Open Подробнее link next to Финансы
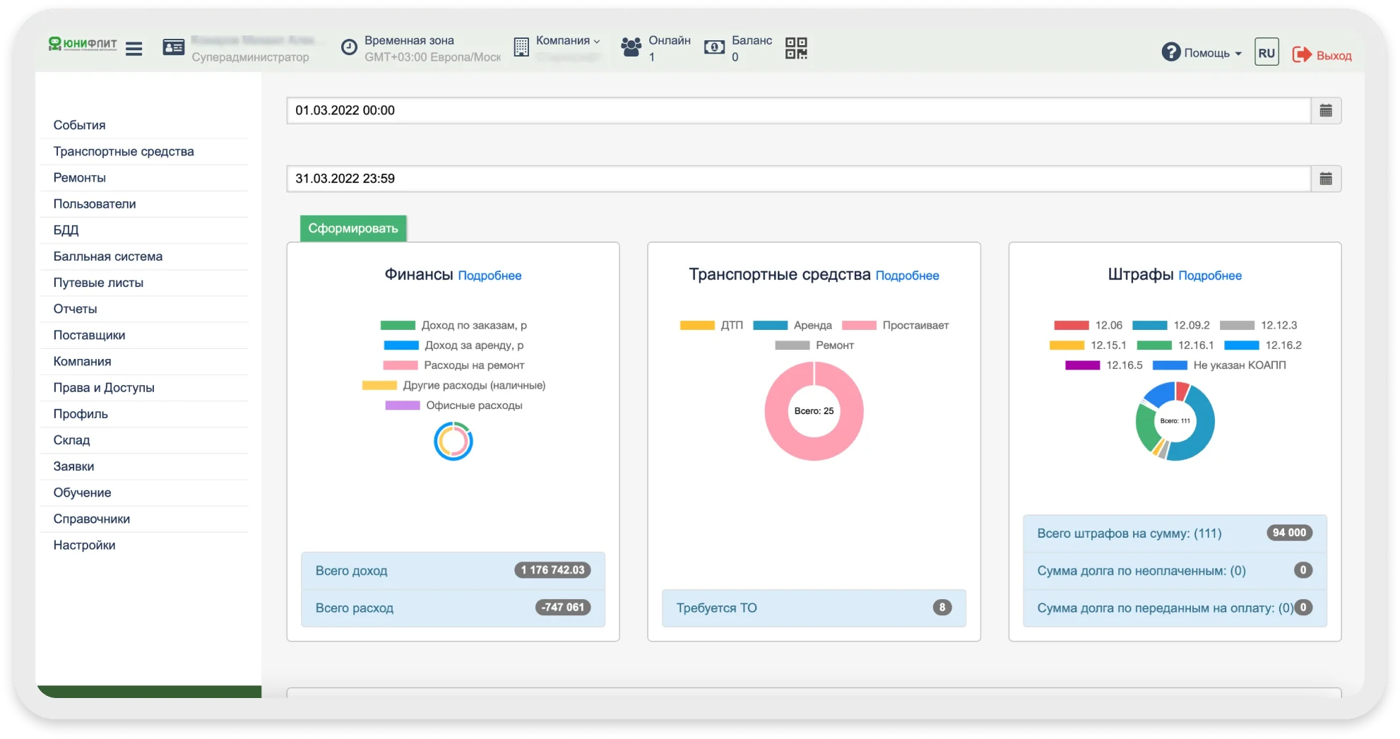Screen dimensions: 1400x739 point(490,276)
